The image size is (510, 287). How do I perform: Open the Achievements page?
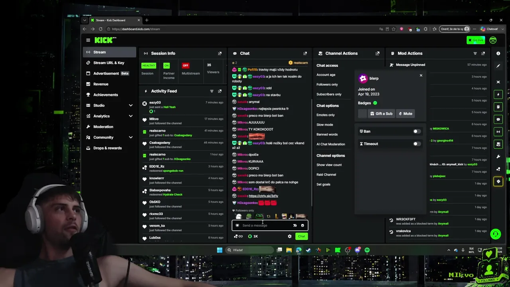pos(110,95)
